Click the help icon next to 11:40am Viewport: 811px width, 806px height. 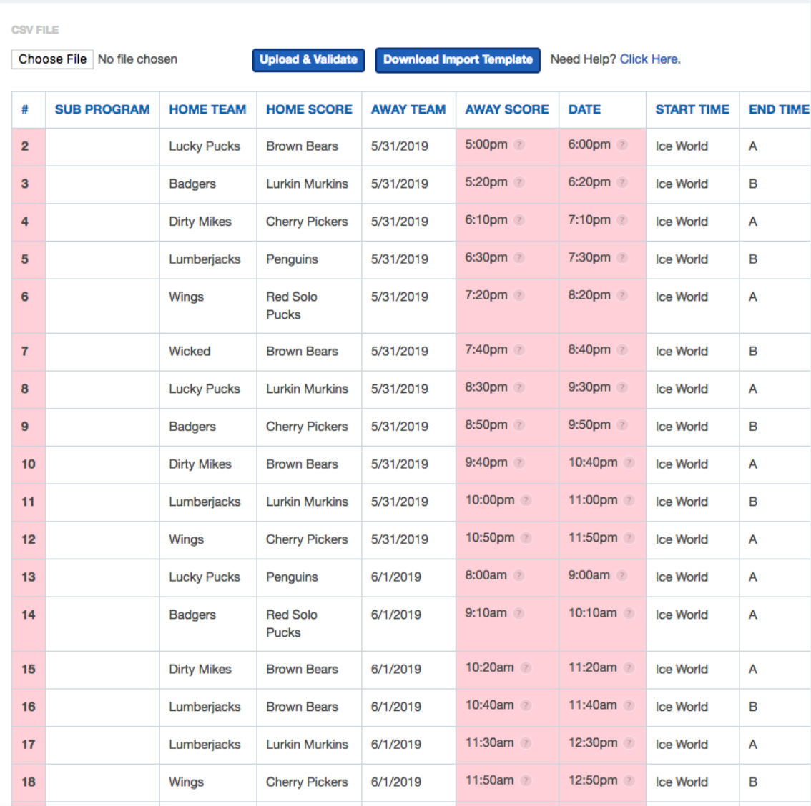[x=629, y=706]
